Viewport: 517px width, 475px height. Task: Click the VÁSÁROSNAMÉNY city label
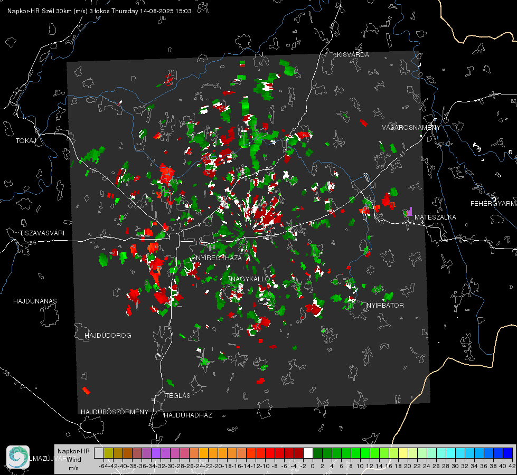(411, 128)
